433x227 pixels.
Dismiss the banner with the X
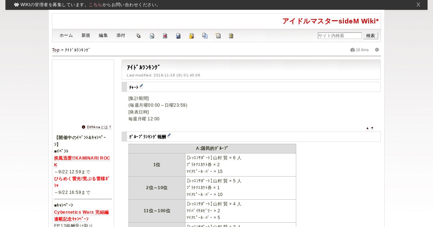point(418,5)
